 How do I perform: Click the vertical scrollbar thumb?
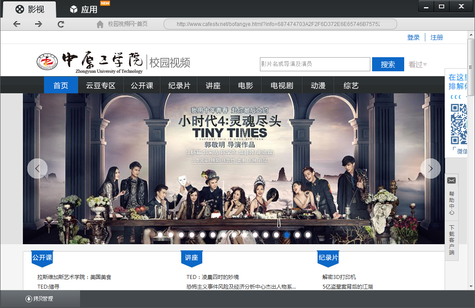click(471, 67)
